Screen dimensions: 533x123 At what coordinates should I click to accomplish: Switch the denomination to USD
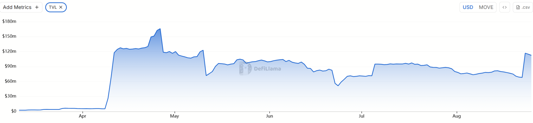tap(468, 7)
